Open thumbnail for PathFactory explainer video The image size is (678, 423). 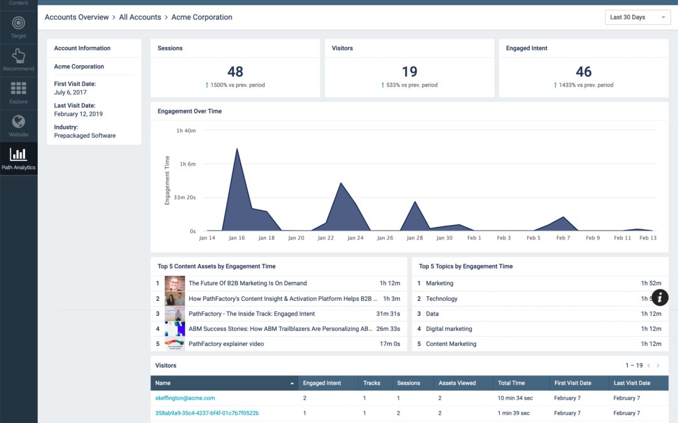[175, 344]
